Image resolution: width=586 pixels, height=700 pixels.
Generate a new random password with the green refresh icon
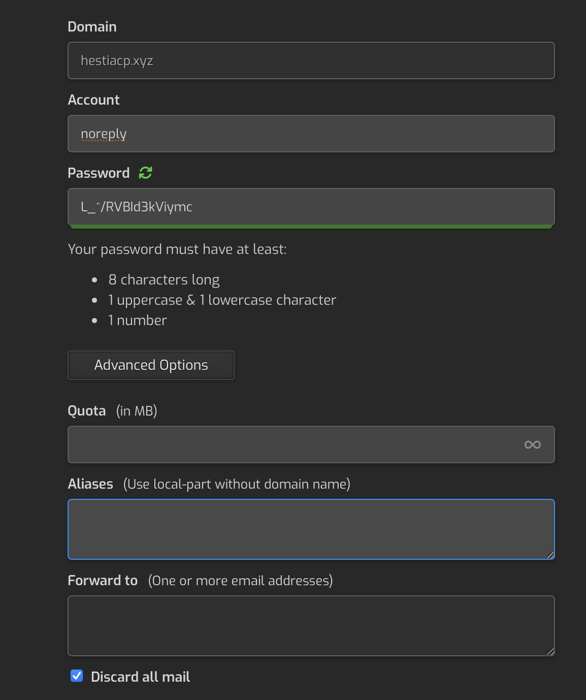click(x=146, y=173)
